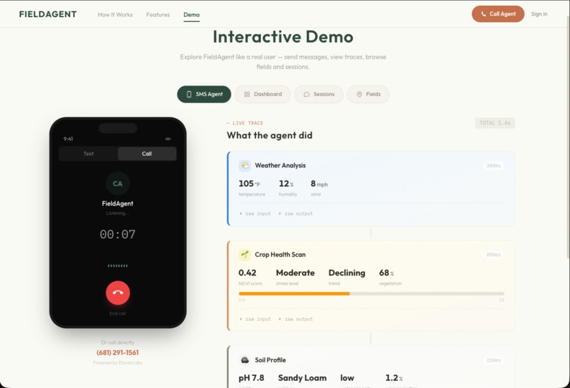The height and width of the screenshot is (388, 570).
Task: Expand raw input under Crop Health Scan
Action: (x=255, y=319)
